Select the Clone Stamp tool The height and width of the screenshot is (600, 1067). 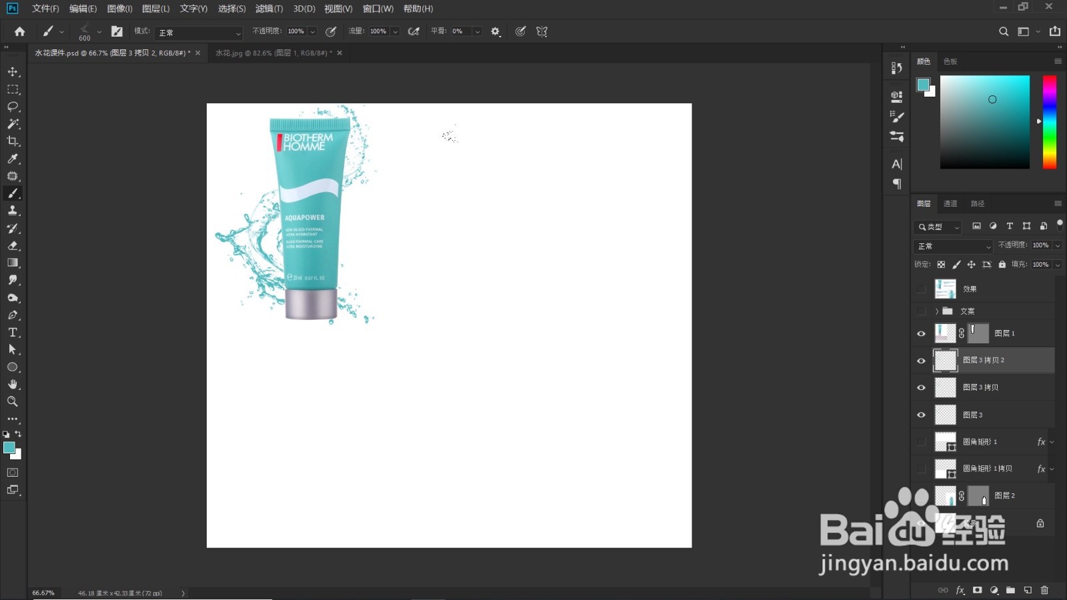tap(13, 211)
